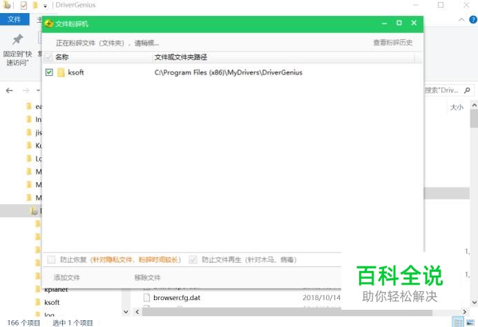
Task: Select browsercfg.dat file in Explorer
Action: [177, 298]
